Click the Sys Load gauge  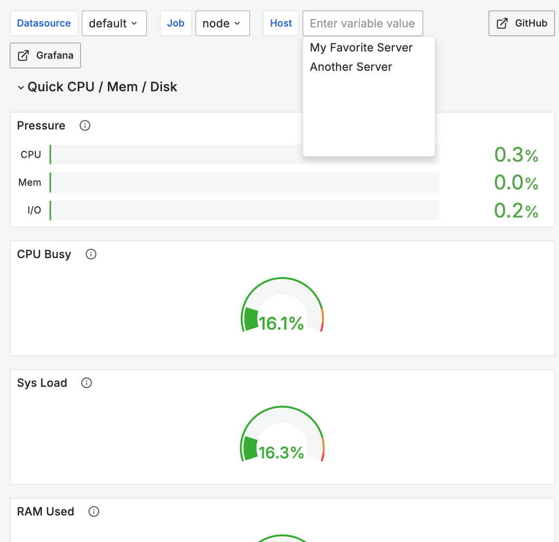[x=282, y=434]
